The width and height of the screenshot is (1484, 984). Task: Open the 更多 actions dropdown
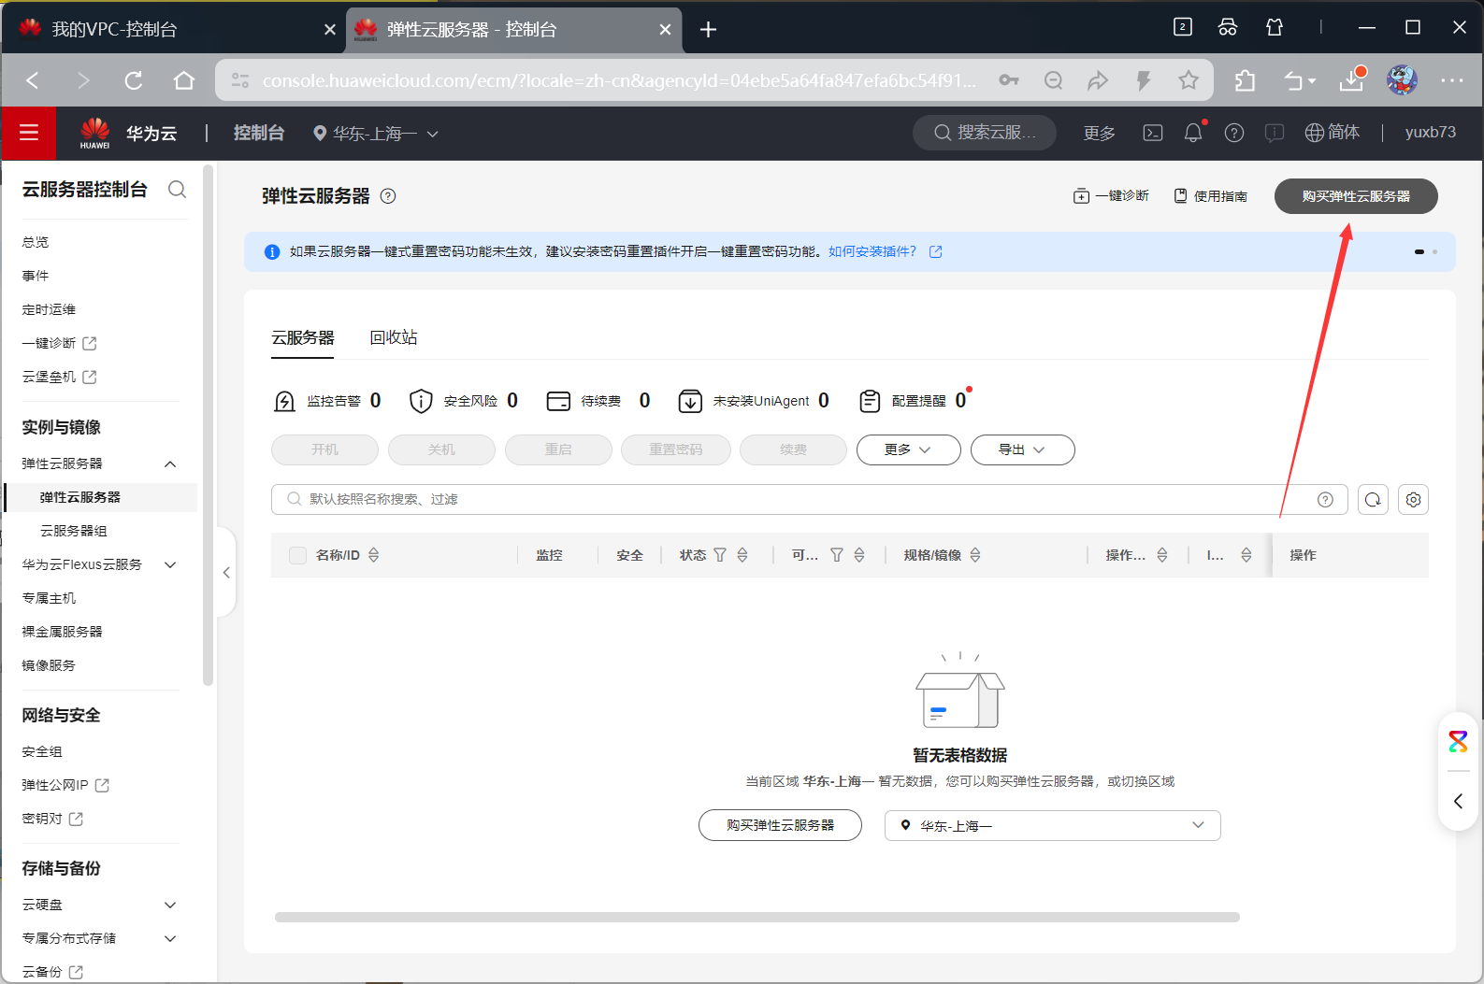(908, 449)
